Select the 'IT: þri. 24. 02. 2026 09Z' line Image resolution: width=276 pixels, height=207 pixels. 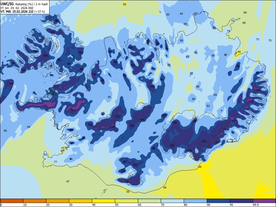click(17, 8)
